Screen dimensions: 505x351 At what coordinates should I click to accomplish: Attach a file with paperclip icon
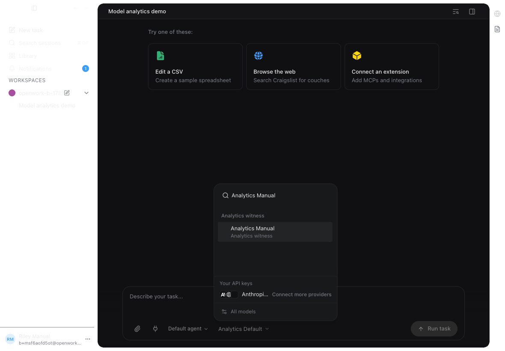(137, 329)
